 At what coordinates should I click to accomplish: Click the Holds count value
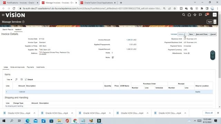(x=112, y=53)
